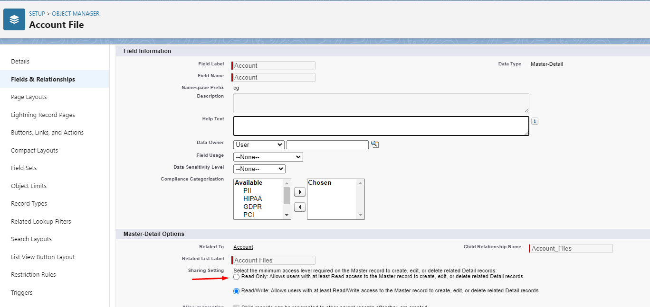
Task: Click the Description text area
Action: (381, 103)
